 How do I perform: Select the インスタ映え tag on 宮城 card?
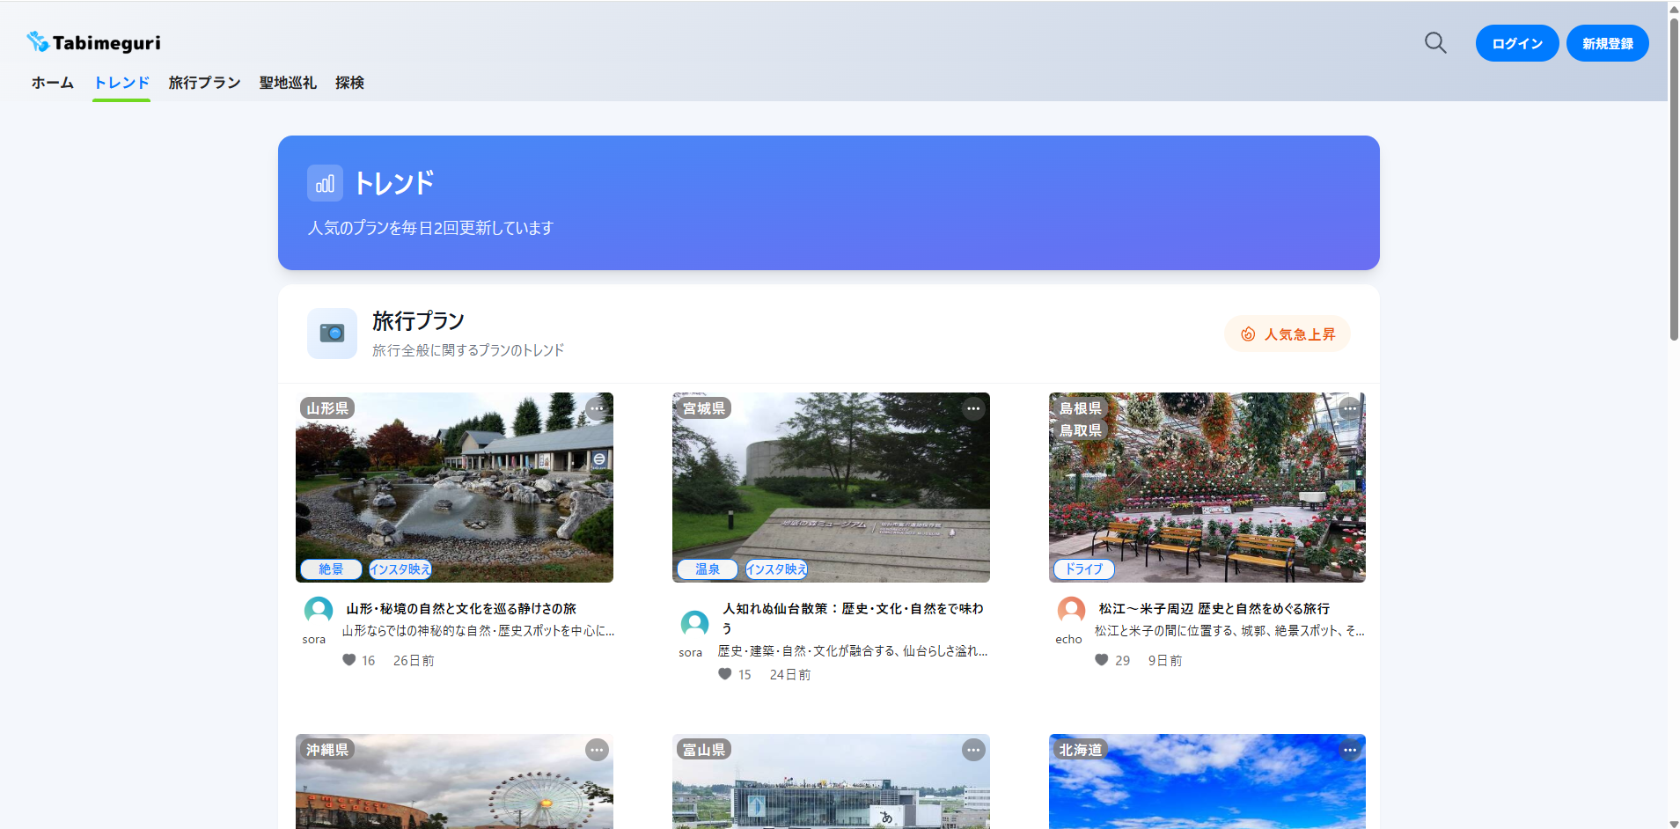pos(777,569)
